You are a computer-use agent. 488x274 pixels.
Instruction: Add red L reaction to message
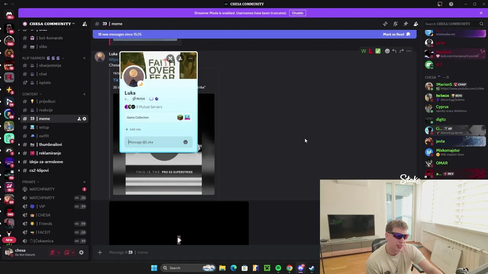pyautogui.click(x=371, y=51)
